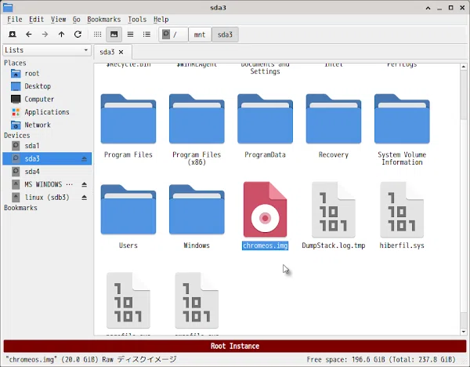The image size is (470, 367).
Task: Go up to parent folder
Action: tap(61, 35)
